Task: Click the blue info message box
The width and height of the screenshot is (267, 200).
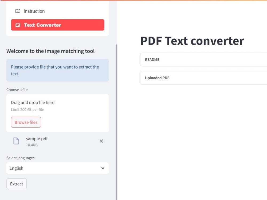Action: [x=57, y=70]
